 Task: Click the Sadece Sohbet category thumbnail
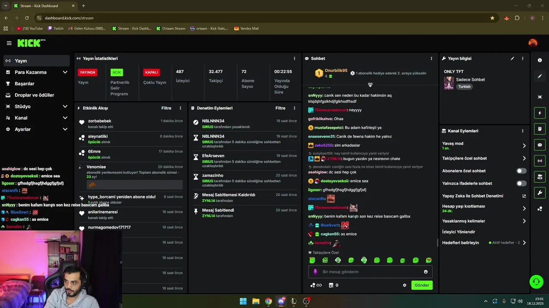pyautogui.click(x=449, y=83)
